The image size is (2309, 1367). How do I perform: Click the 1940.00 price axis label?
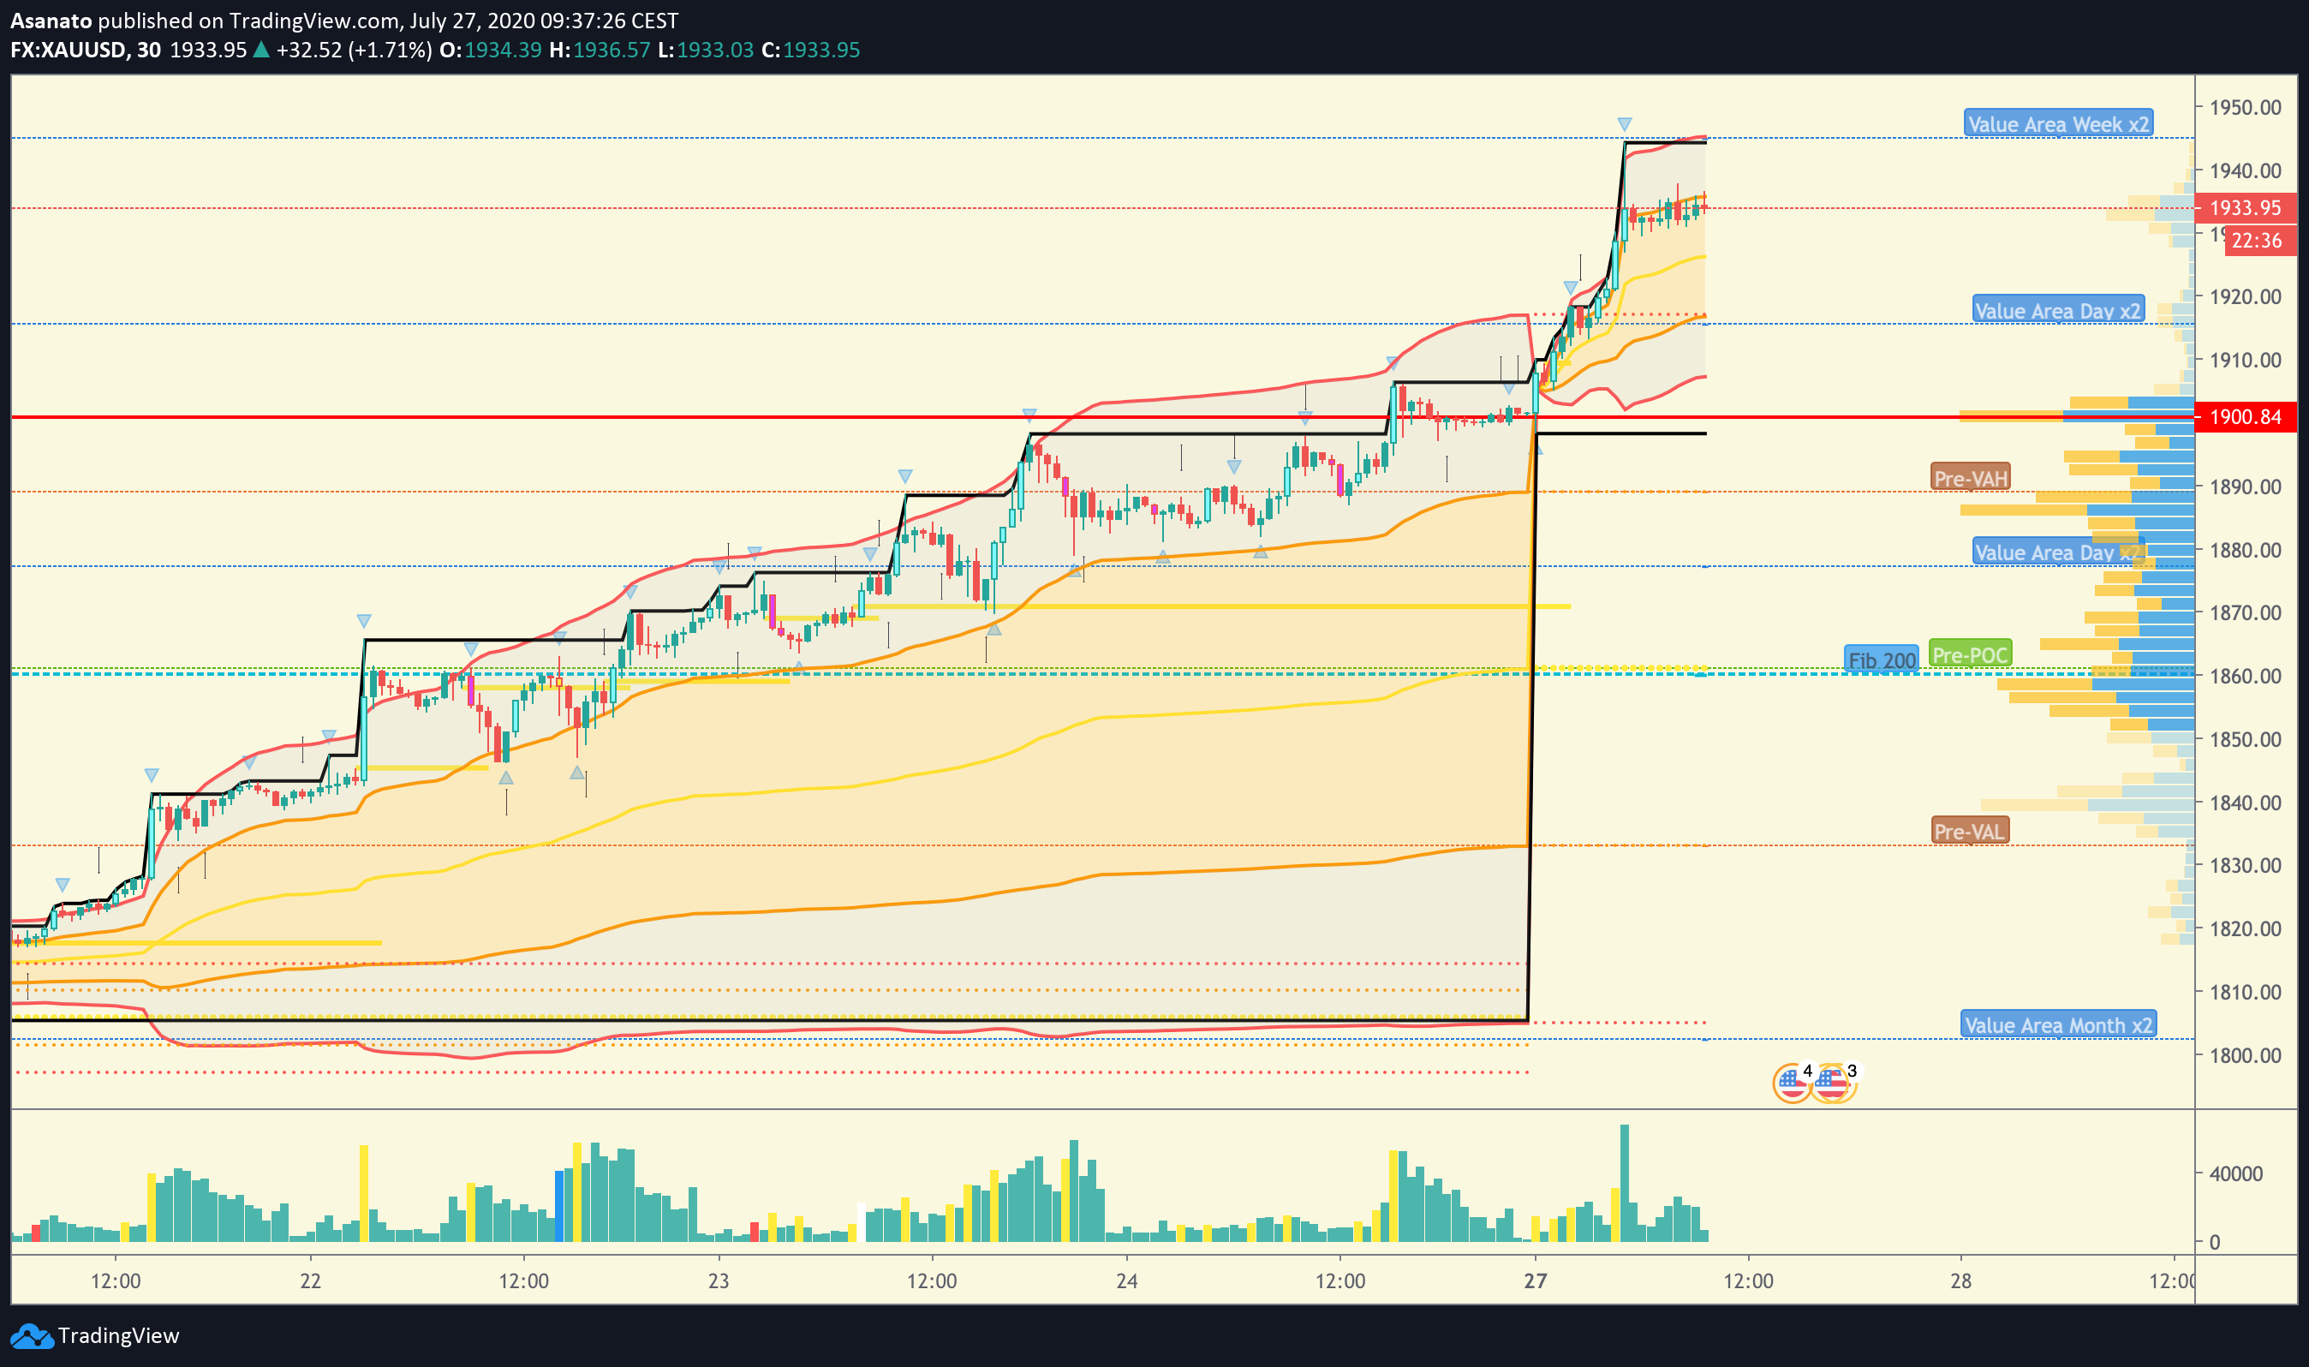[2246, 170]
